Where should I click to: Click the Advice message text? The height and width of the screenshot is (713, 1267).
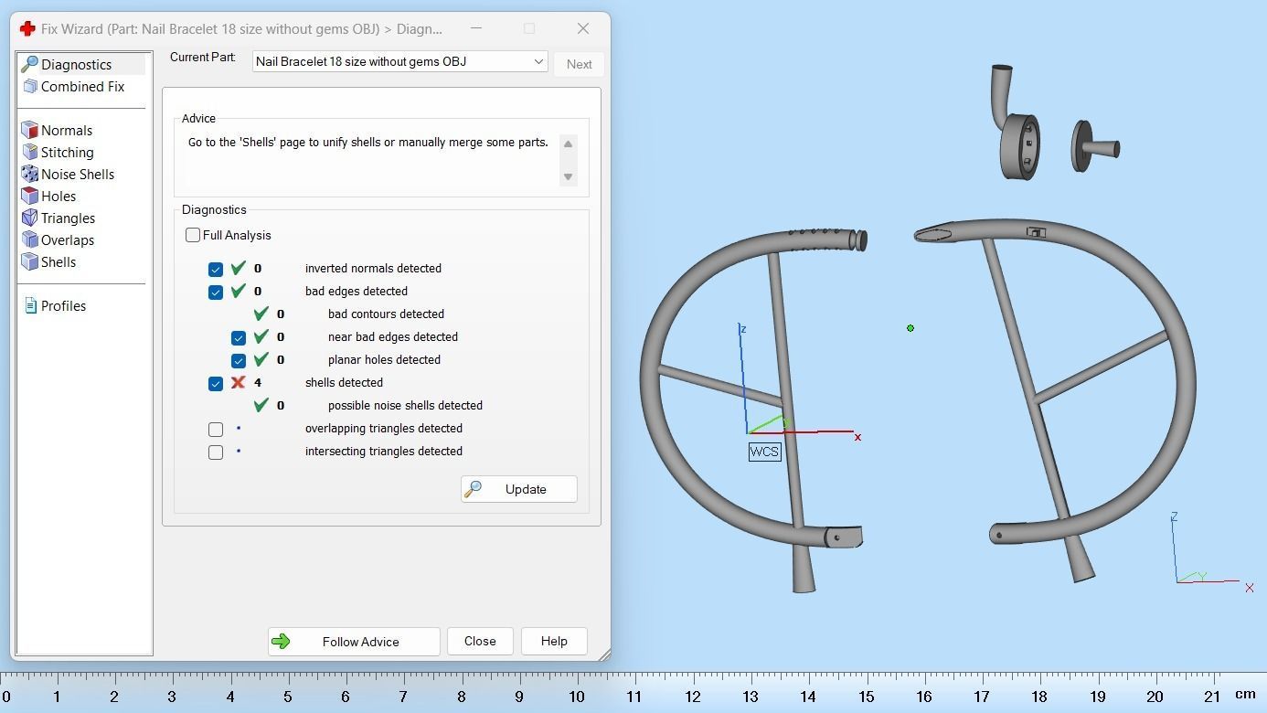368,143
